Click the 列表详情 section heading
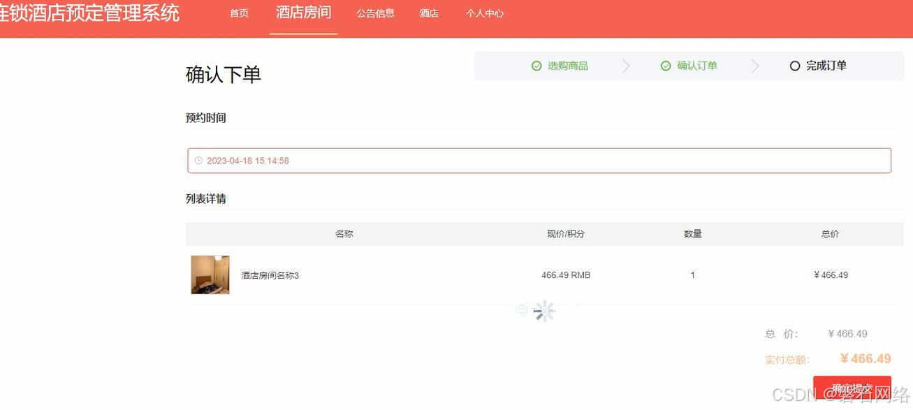Viewport: 913px width, 410px height. pyautogui.click(x=205, y=198)
